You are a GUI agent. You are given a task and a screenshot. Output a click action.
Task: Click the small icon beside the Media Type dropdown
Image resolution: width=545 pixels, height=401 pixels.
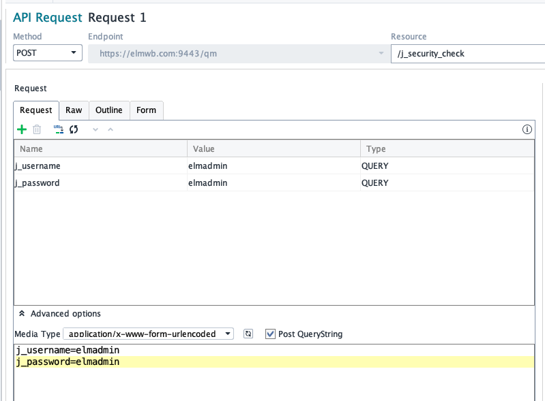click(249, 334)
